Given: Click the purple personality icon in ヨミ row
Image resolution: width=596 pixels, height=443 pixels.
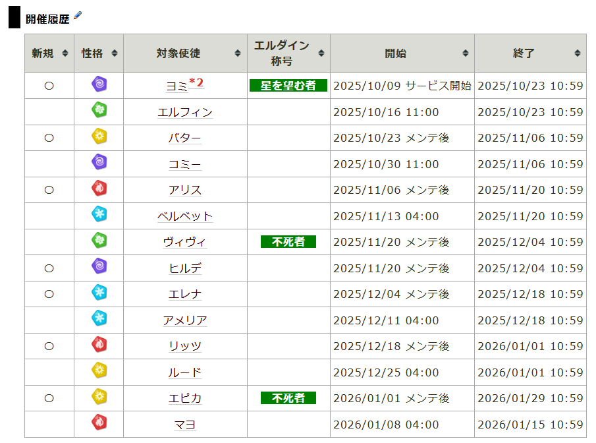Looking at the screenshot, I should click(x=99, y=85).
